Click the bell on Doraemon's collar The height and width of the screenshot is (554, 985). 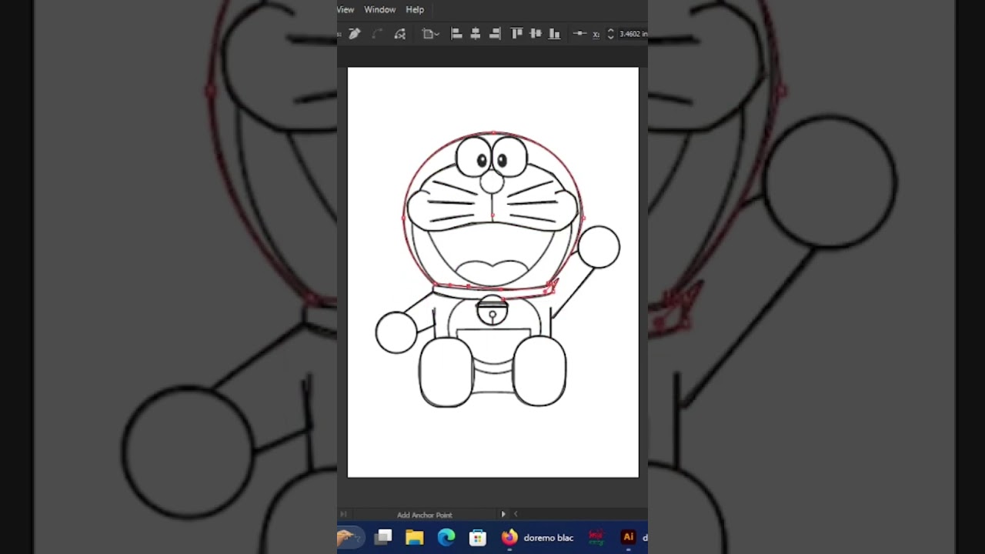pyautogui.click(x=492, y=312)
